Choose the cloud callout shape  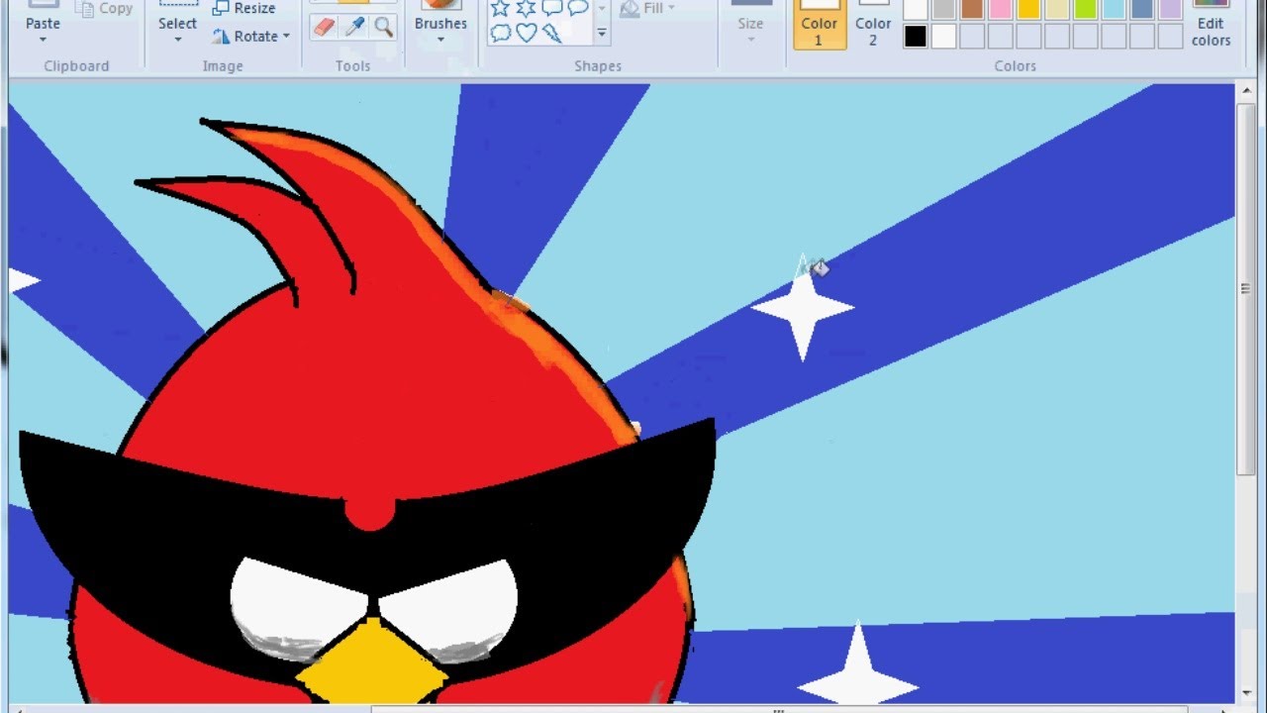[x=501, y=33]
